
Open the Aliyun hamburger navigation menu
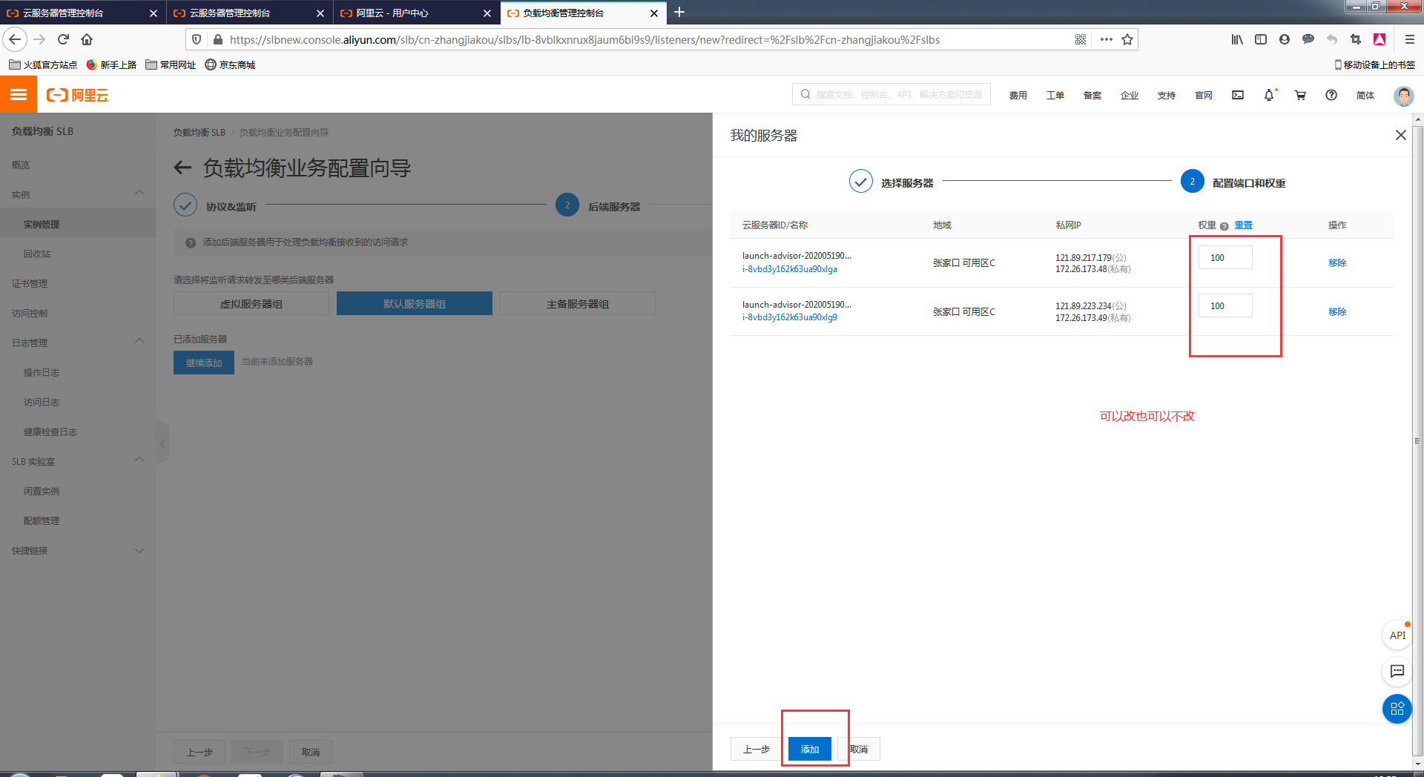pos(18,94)
